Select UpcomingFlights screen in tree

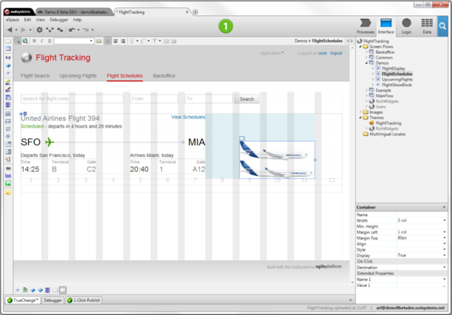[397, 80]
